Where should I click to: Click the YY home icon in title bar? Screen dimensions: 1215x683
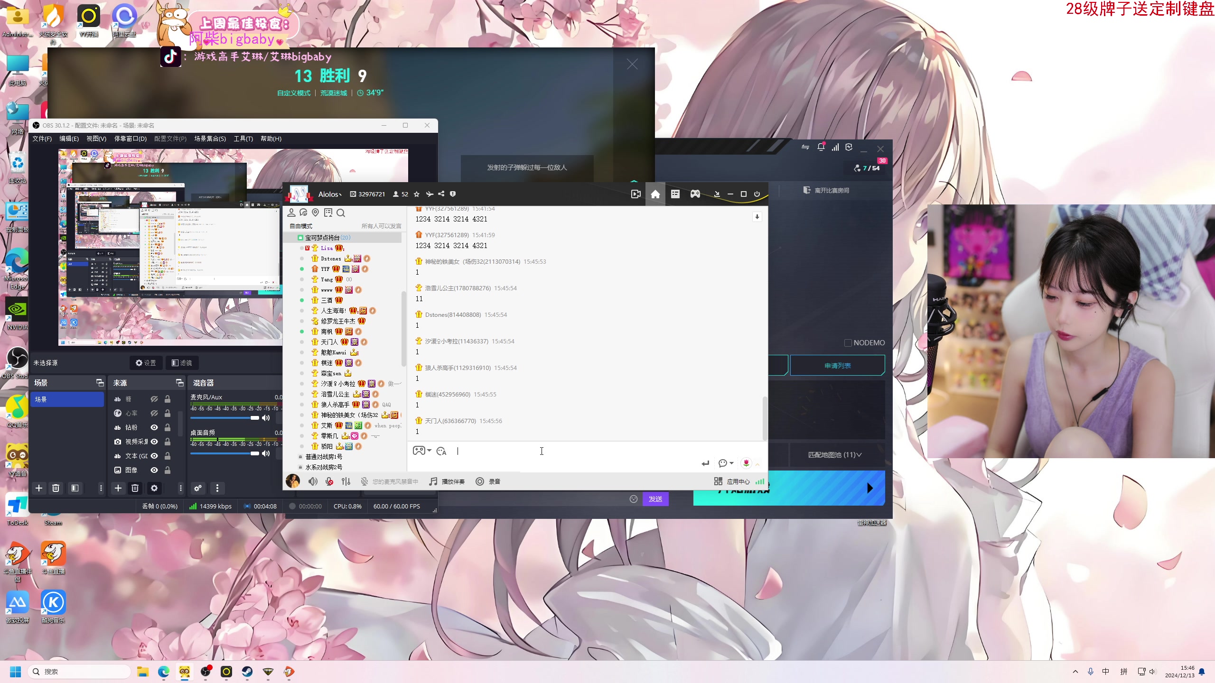655,194
